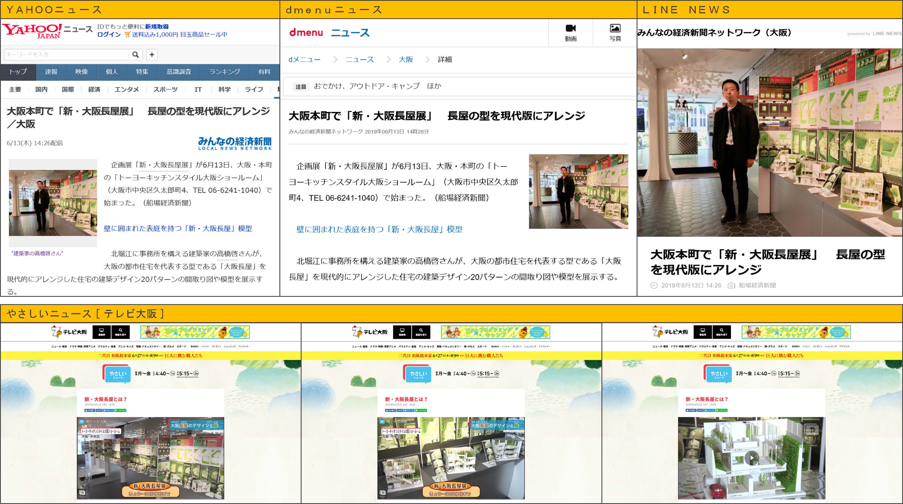Switch to the 特集 tab
903x504 pixels.
[142, 72]
